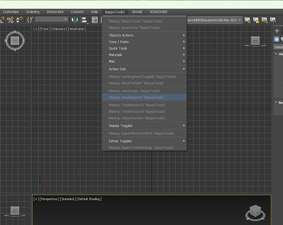283x225 pixels.
Task: Click the Front viewport [+] menu label
Action: coord(36,29)
